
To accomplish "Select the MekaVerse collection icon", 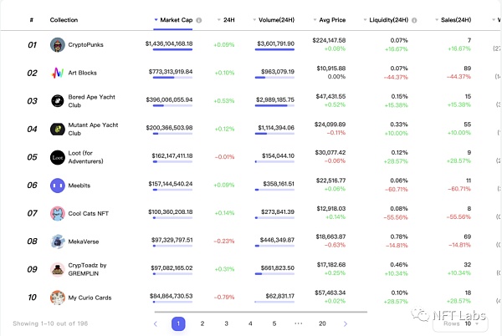I will 57,242.
